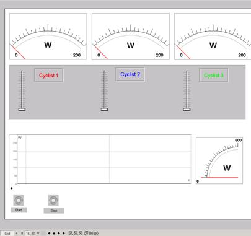Click the third black dot icon in status bar

59,234
